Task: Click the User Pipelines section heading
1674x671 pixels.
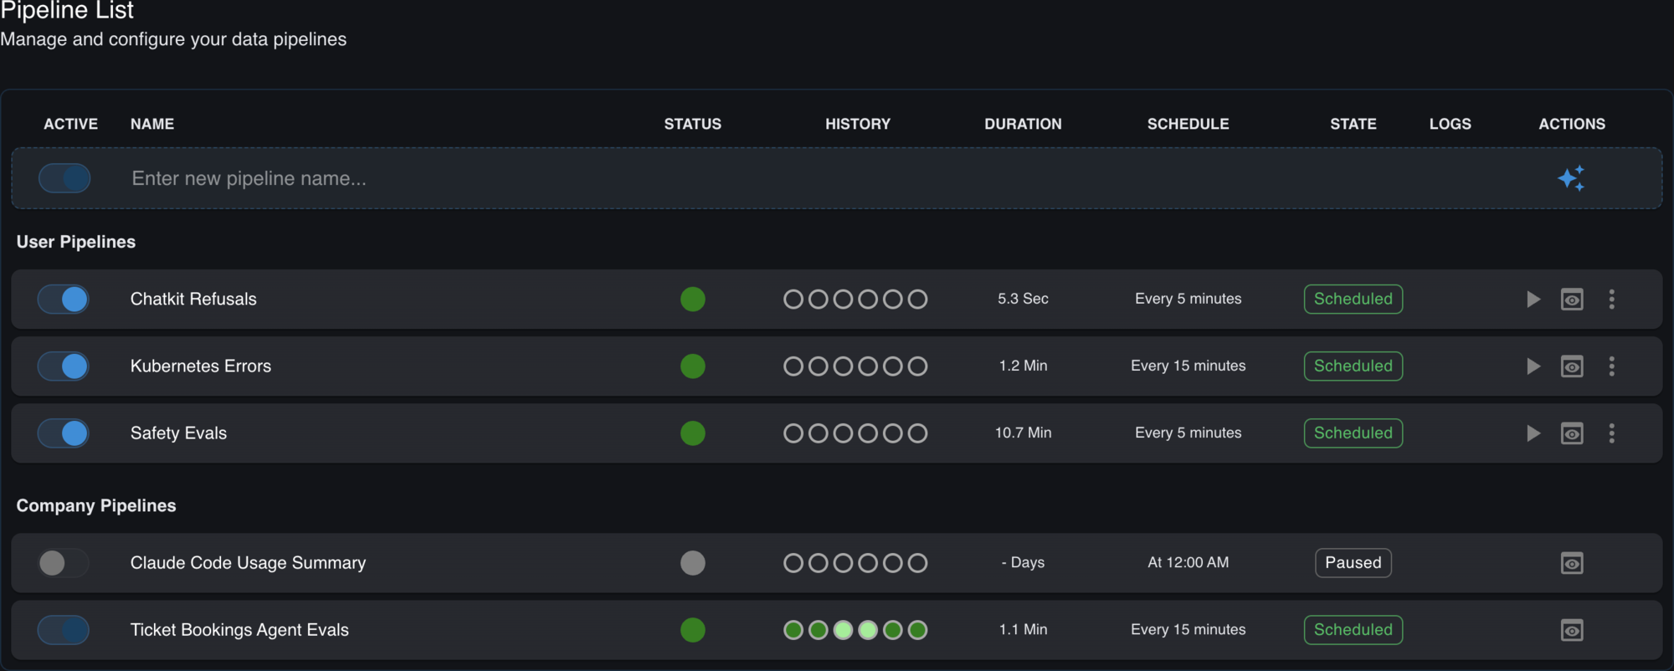Action: pyautogui.click(x=76, y=242)
